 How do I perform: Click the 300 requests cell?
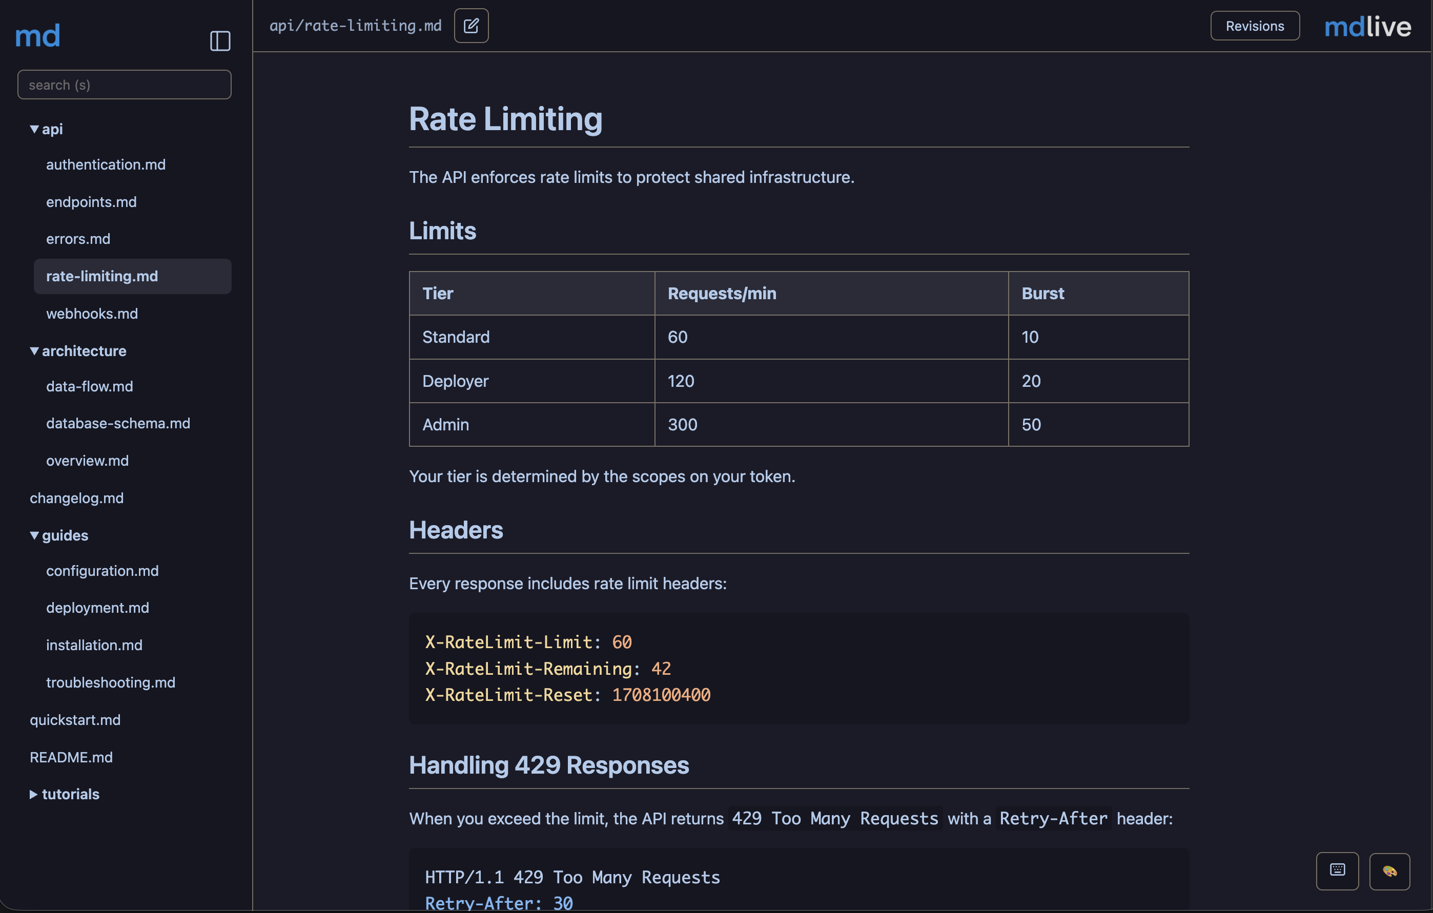(831, 425)
